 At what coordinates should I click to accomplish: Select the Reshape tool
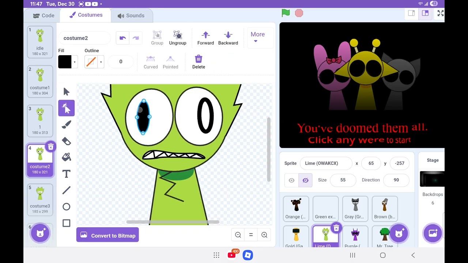tap(66, 108)
